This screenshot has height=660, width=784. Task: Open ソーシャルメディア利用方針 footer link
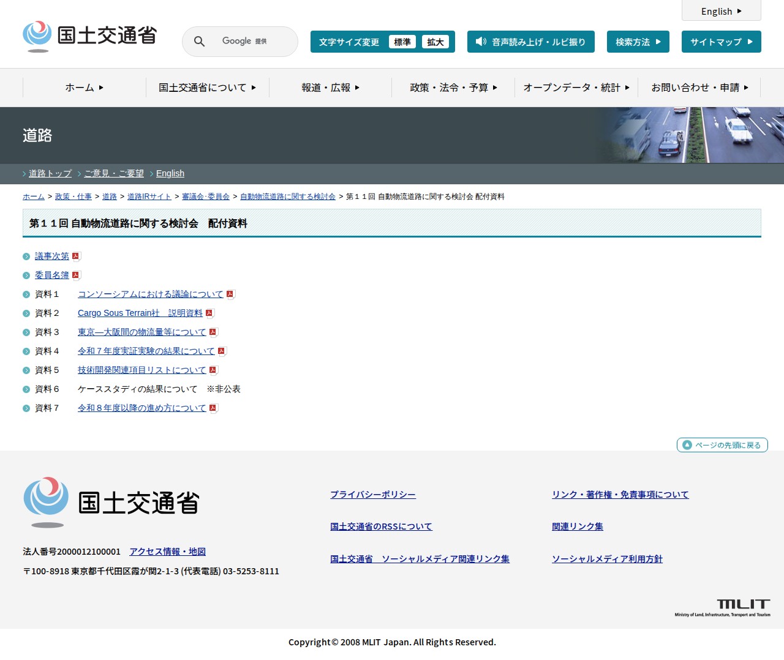(x=607, y=559)
